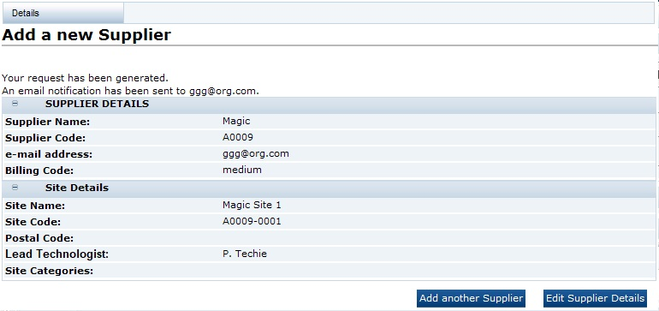Click the 'Your request has been generated' message
The width and height of the screenshot is (659, 311).
[86, 78]
